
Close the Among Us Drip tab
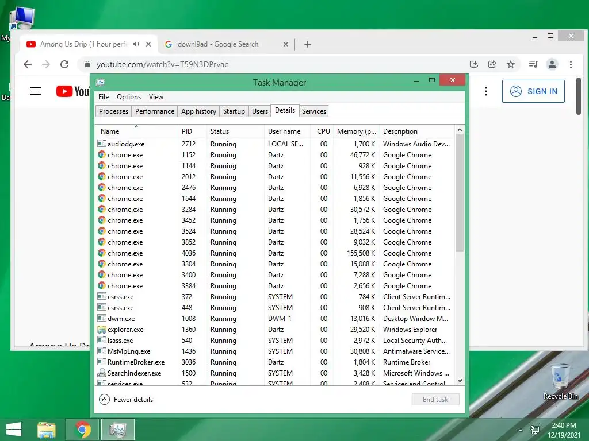148,44
